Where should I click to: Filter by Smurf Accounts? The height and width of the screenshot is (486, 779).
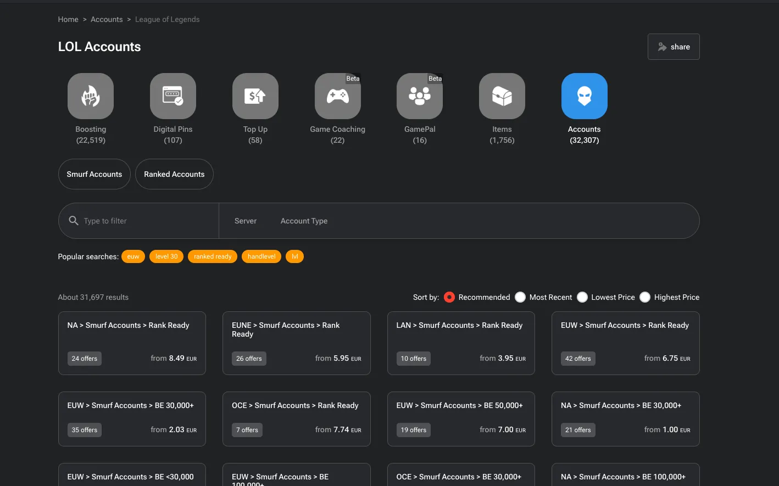tap(94, 174)
